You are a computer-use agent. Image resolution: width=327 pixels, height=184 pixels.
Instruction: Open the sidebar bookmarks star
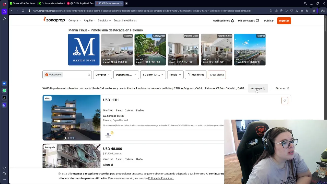(4, 19)
